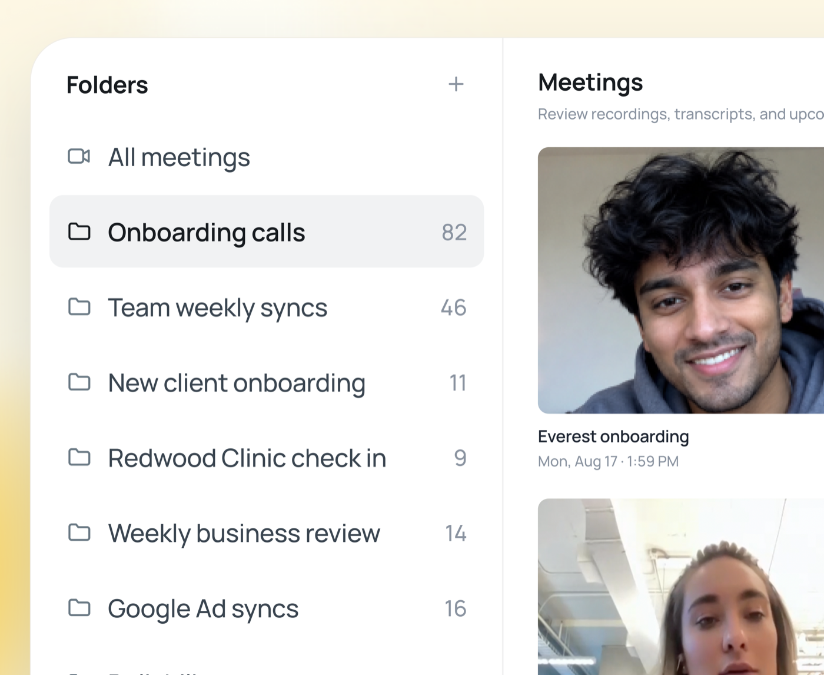Image resolution: width=824 pixels, height=675 pixels.
Task: Select the Onboarding calls folder
Action: click(267, 231)
